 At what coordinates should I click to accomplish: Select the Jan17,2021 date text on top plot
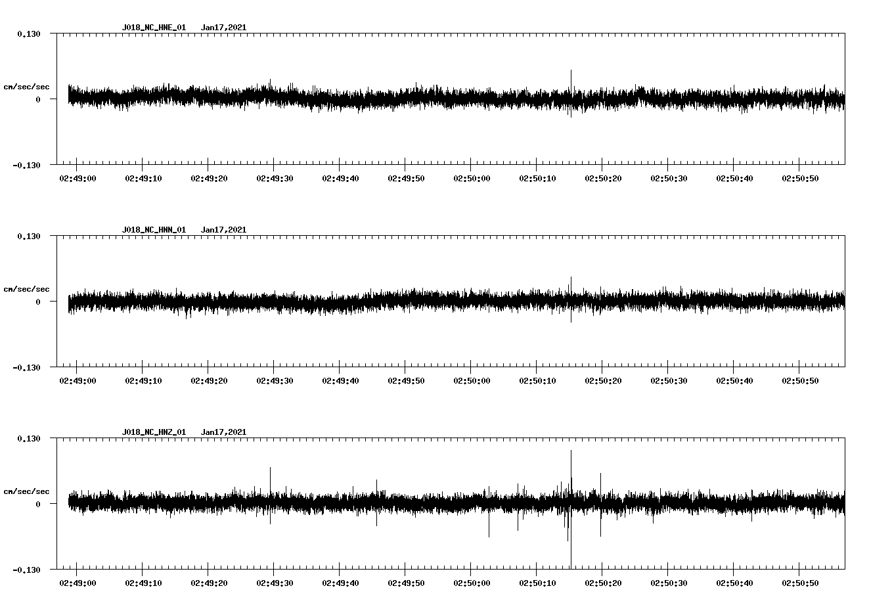[x=224, y=27]
